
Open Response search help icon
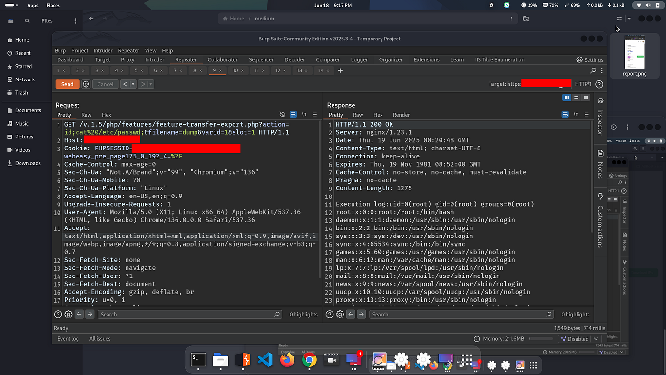coord(330,314)
